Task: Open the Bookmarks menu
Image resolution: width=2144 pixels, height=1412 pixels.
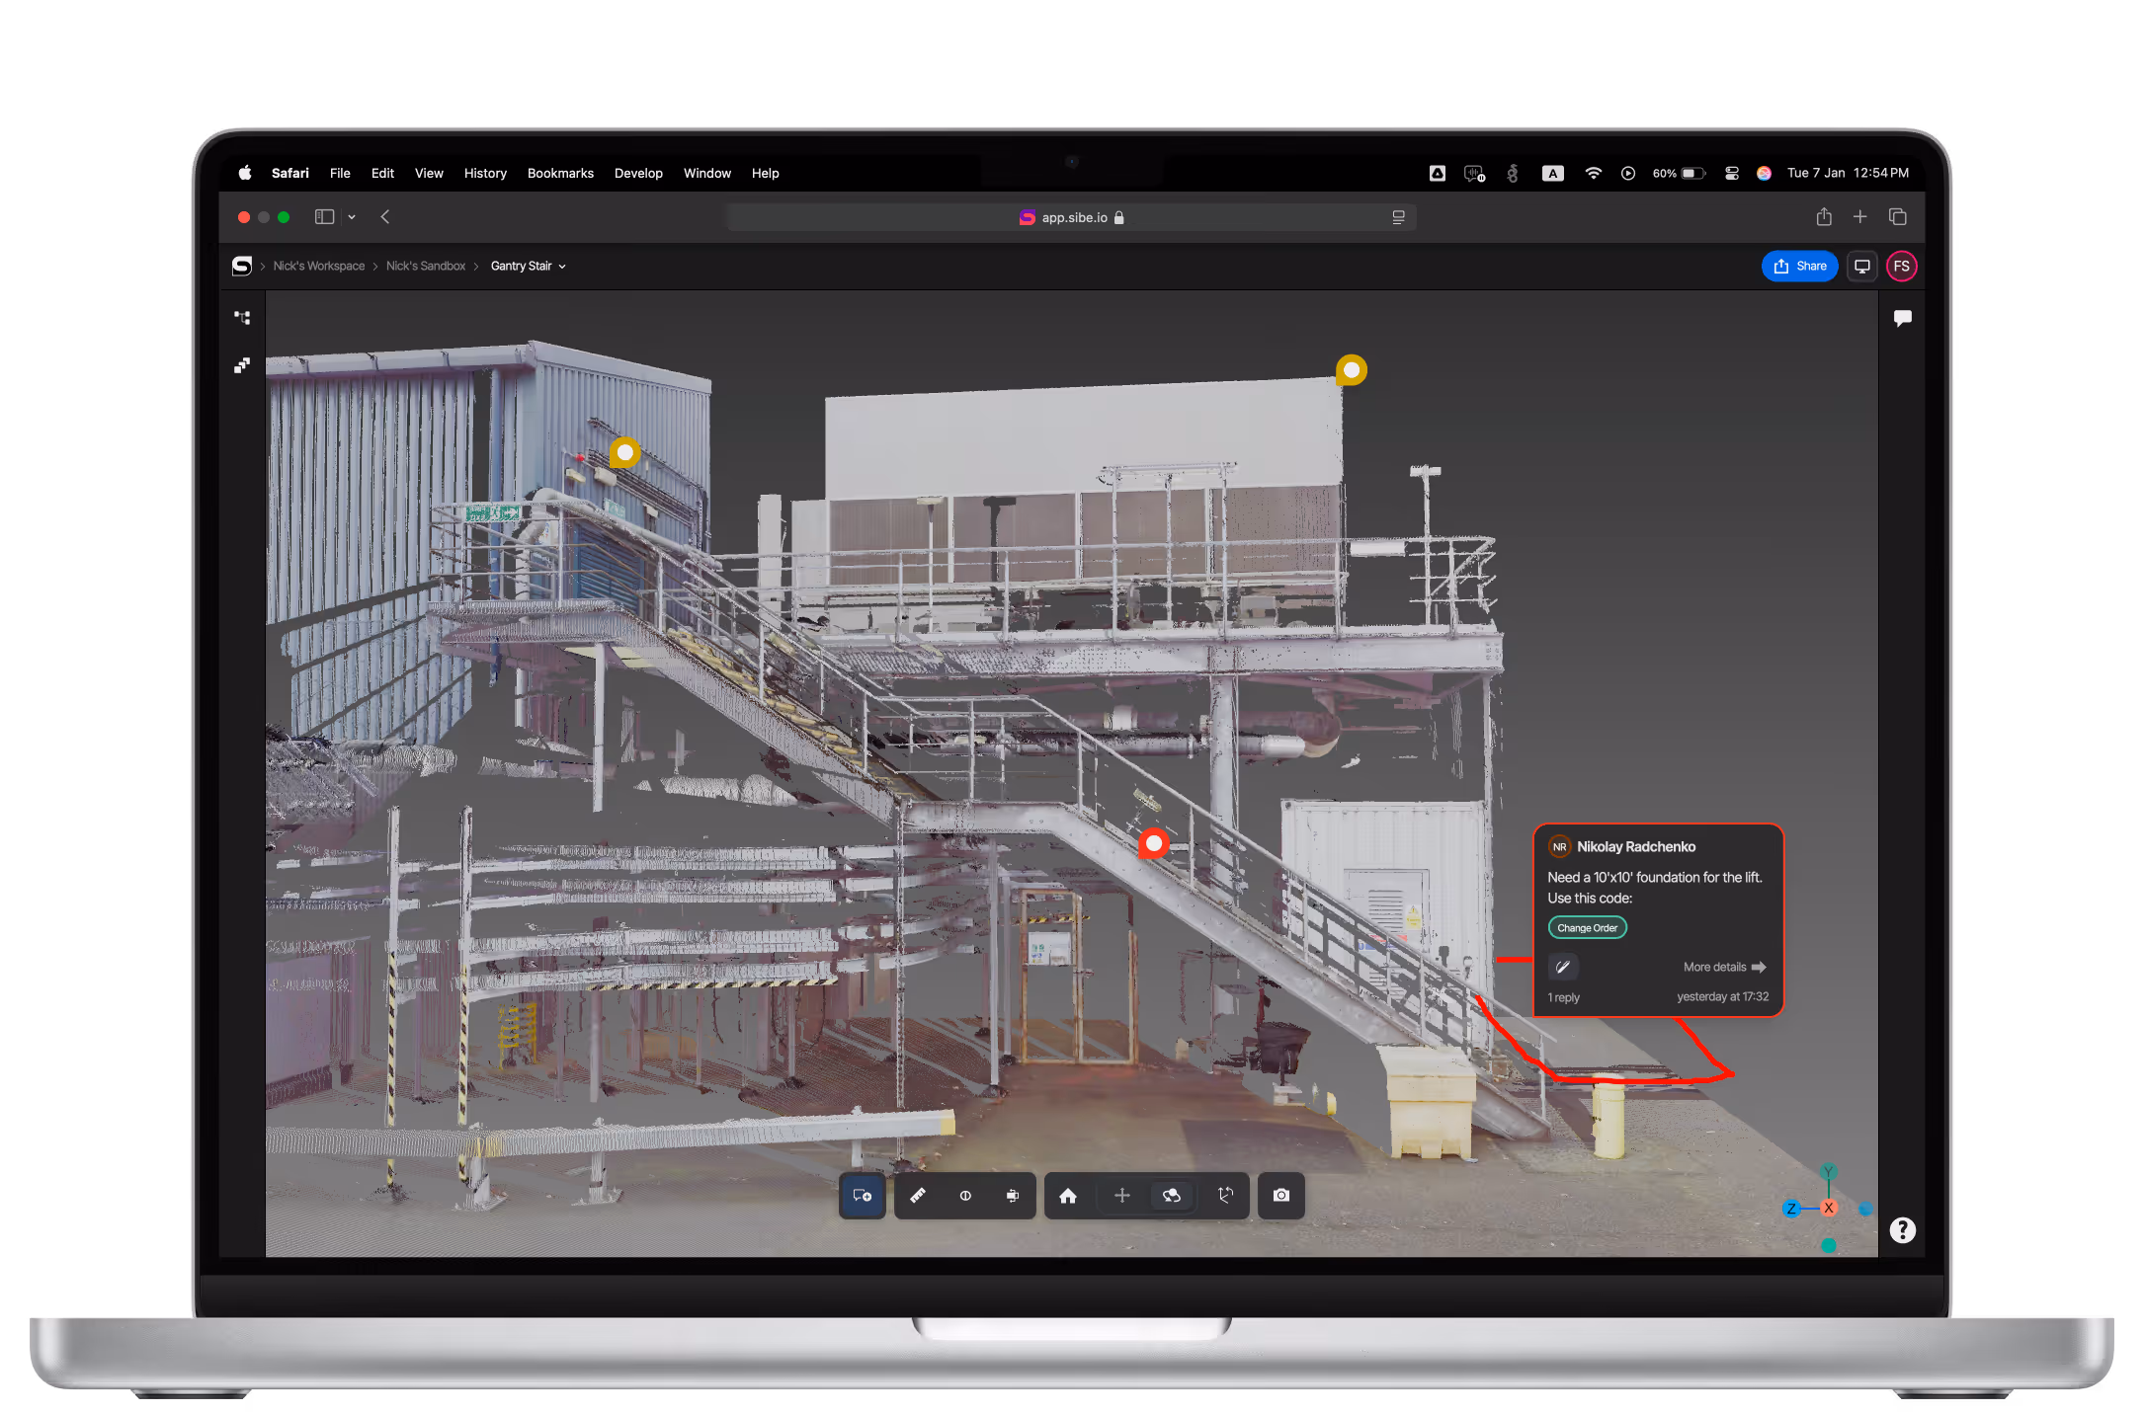Action: (x=560, y=173)
